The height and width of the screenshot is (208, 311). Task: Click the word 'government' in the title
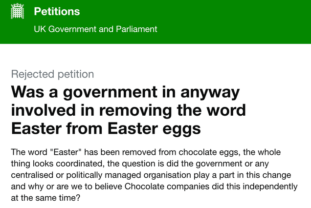111,92
